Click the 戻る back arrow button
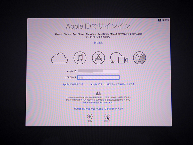Screen dimensions: 193x145 [x=90, y=116]
